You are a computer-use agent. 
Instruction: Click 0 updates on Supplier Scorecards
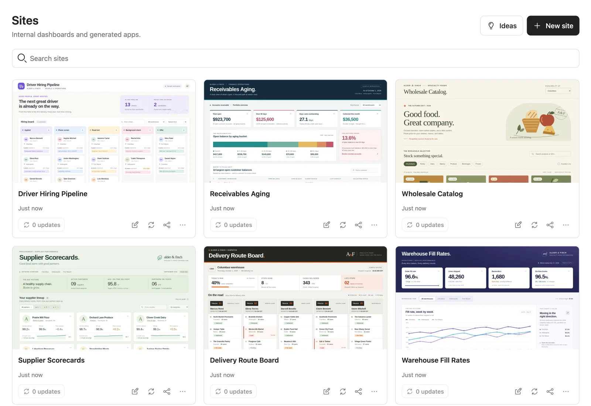click(x=42, y=391)
